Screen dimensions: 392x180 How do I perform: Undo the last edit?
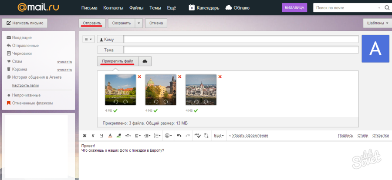tap(179, 136)
